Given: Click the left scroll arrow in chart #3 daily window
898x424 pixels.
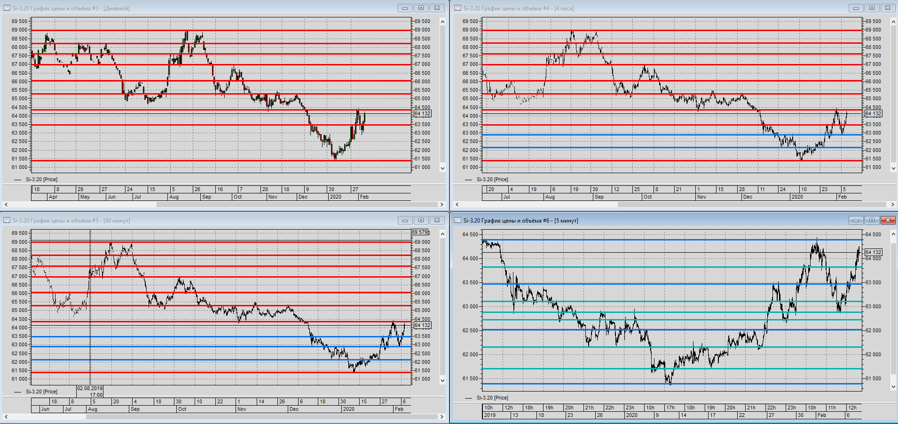Looking at the screenshot, I should 6,204.
